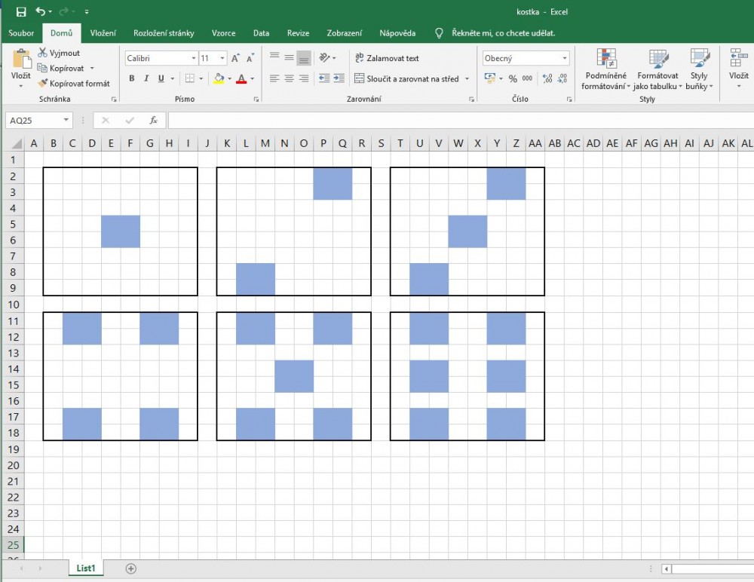Click the increase font size icon
754x582 pixels.
click(x=236, y=58)
